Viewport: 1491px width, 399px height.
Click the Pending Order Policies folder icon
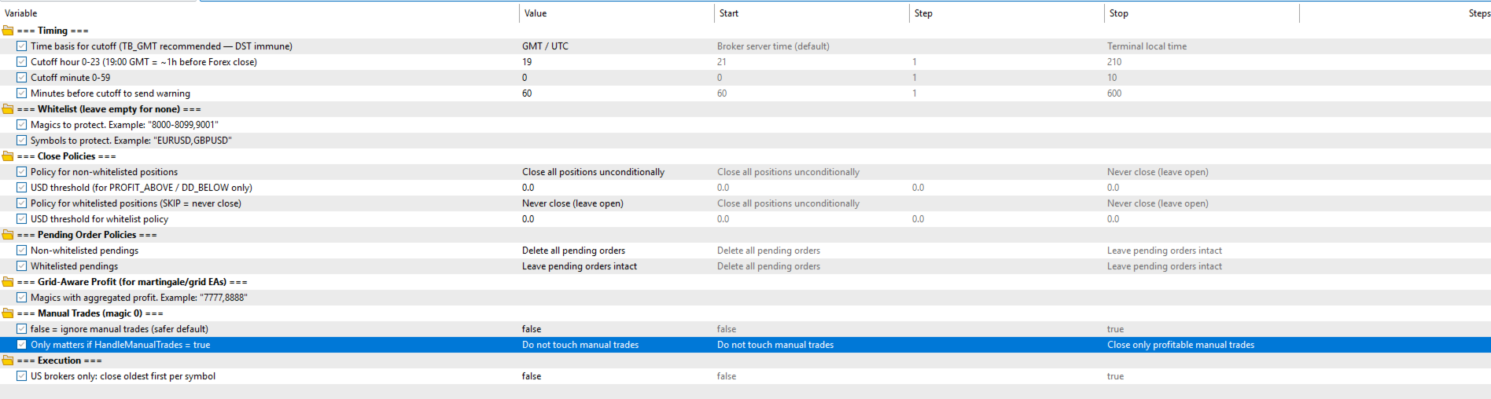pyautogui.click(x=8, y=235)
